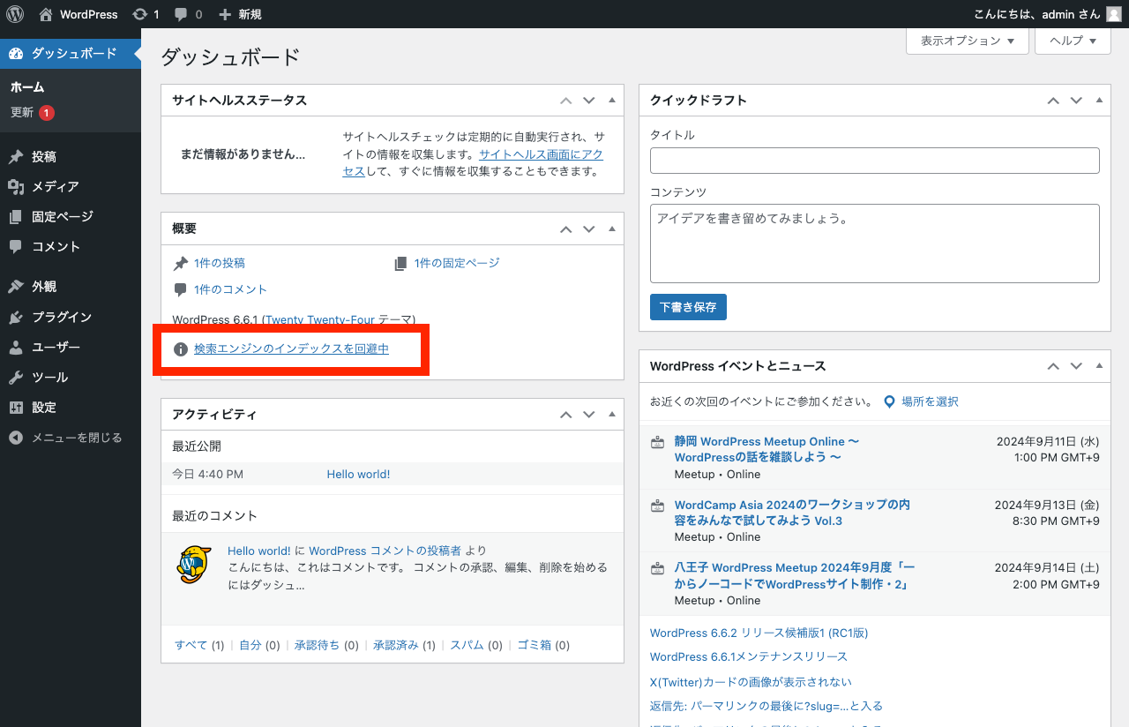
Task: Click the Wapuu commenter avatar
Action: 194,565
